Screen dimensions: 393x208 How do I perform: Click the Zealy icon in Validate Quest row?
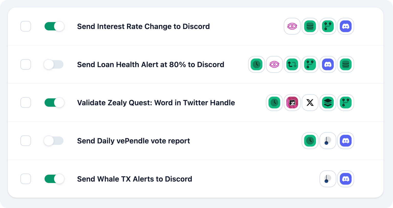click(x=292, y=102)
